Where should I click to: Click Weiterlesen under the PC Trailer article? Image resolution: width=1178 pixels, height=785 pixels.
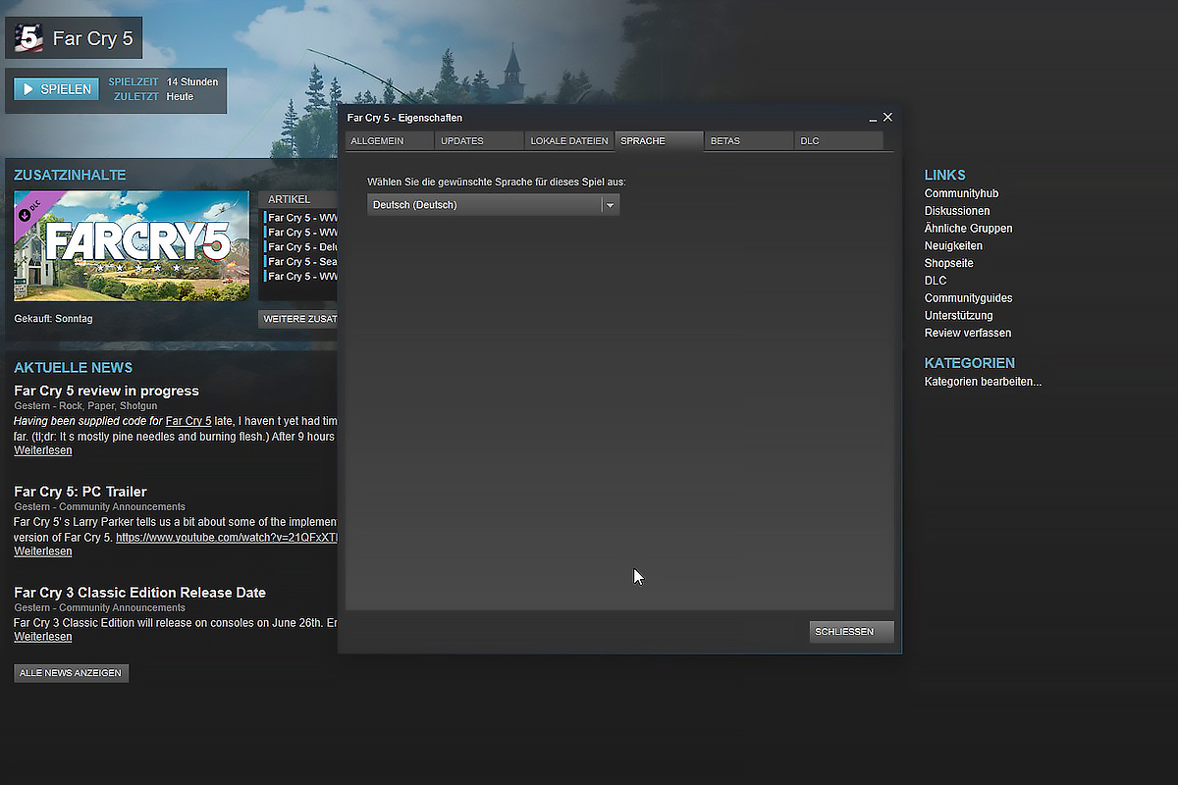[42, 551]
